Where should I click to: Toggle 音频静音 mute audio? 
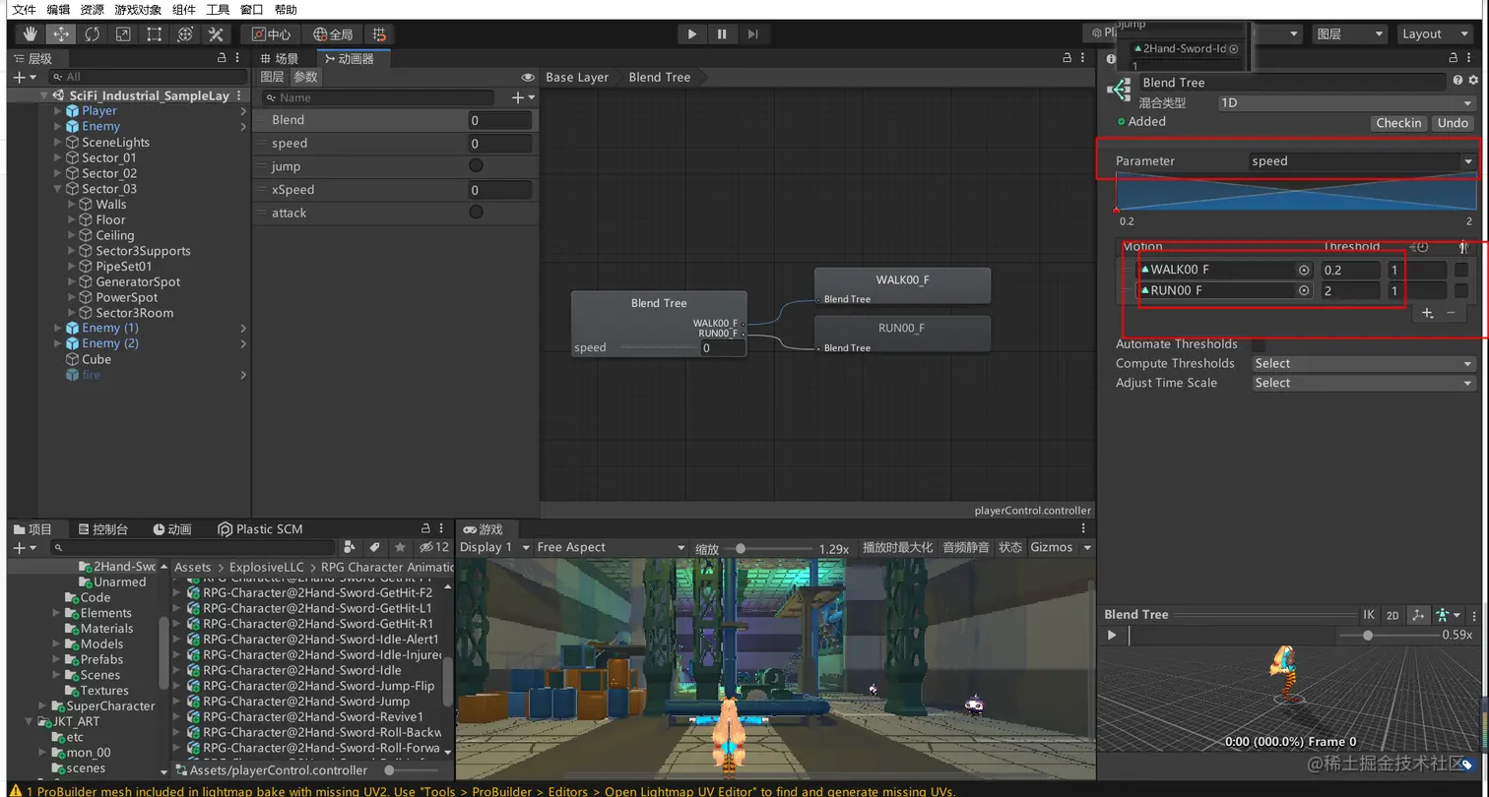point(965,548)
